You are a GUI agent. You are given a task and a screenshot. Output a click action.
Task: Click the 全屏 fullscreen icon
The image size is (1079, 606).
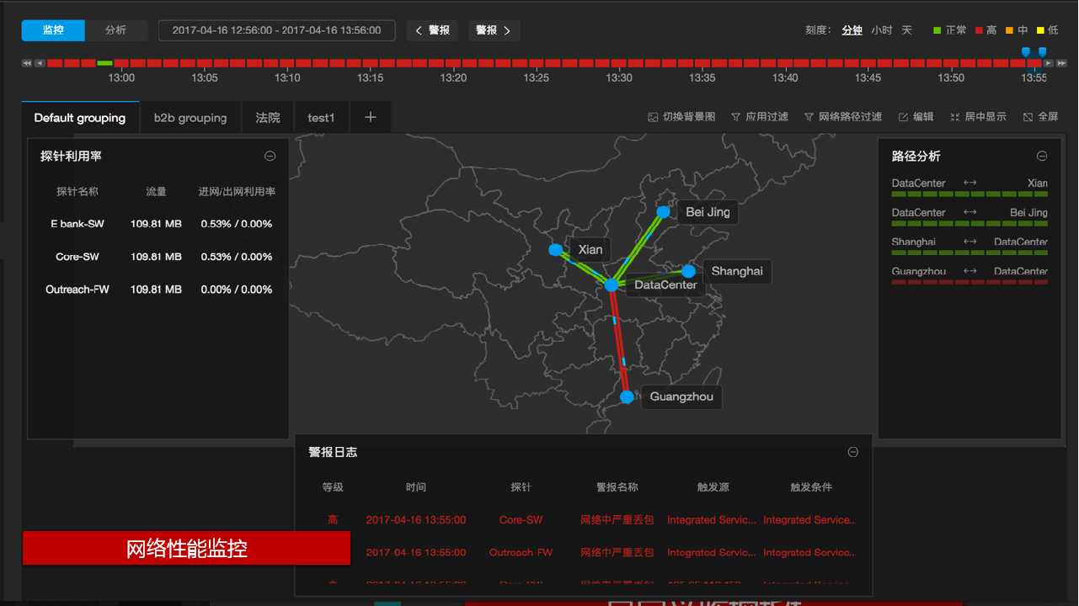click(x=1028, y=117)
